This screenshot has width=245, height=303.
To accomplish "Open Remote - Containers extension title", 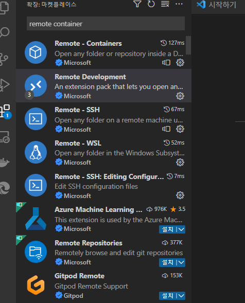I will [88, 43].
